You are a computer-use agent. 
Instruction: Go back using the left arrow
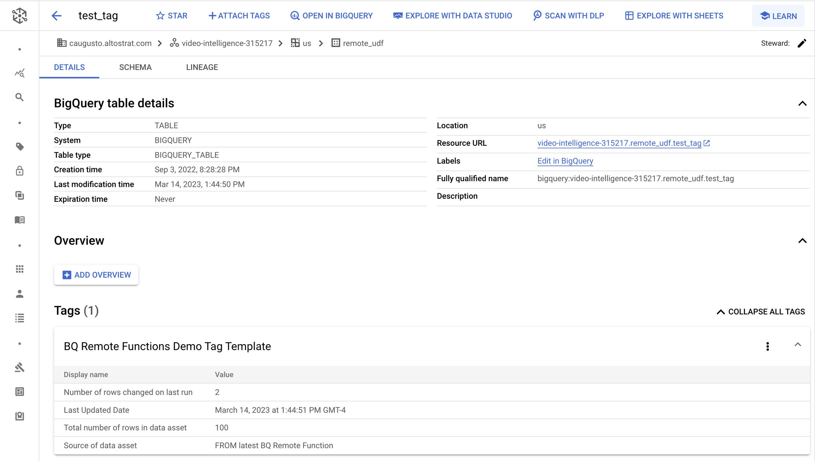click(x=57, y=15)
